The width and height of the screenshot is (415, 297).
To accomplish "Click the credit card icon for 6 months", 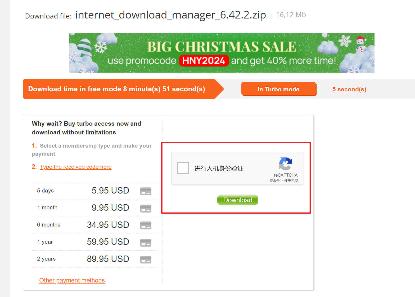I will click(x=146, y=225).
